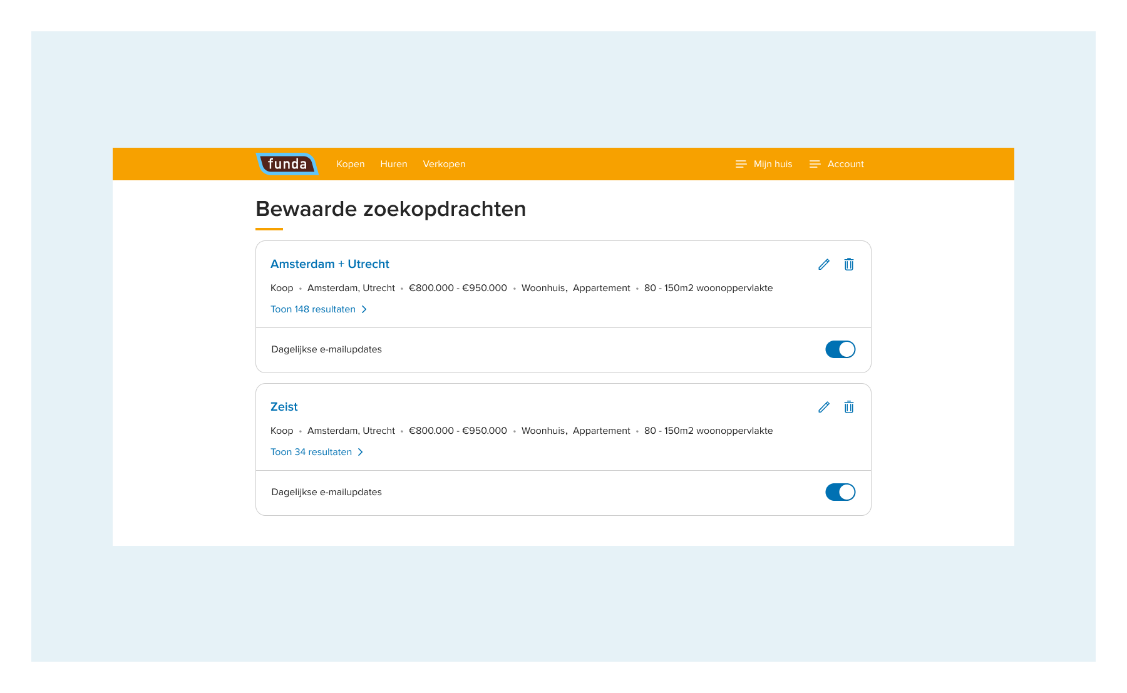The width and height of the screenshot is (1127, 693).
Task: Click 'Koop' in the Amsterdam + Utrecht card
Action: 282,288
